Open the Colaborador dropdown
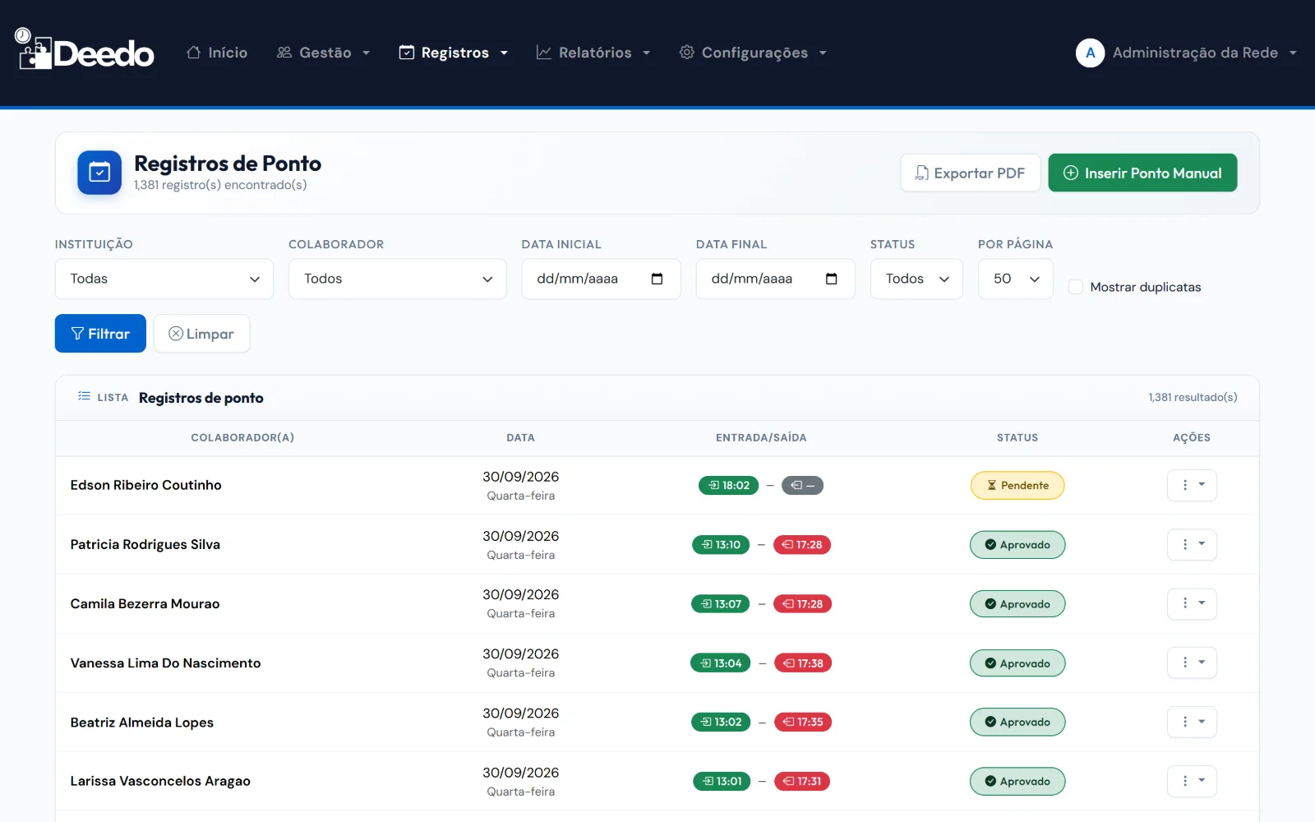The height and width of the screenshot is (822, 1315). (398, 279)
